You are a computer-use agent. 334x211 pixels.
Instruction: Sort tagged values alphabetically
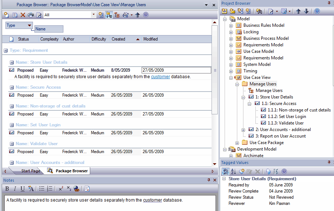pyautogui.click(x=233, y=171)
